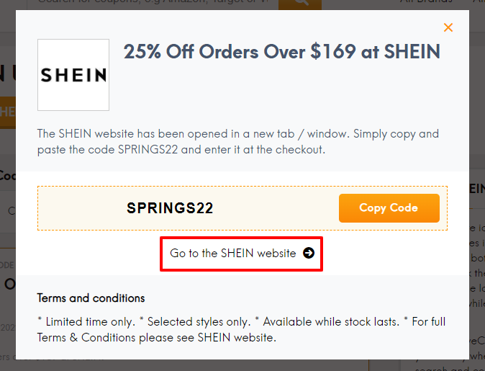Image resolution: width=485 pixels, height=371 pixels.
Task: Click the cut-off menu item after All Brands
Action: click(x=479, y=2)
